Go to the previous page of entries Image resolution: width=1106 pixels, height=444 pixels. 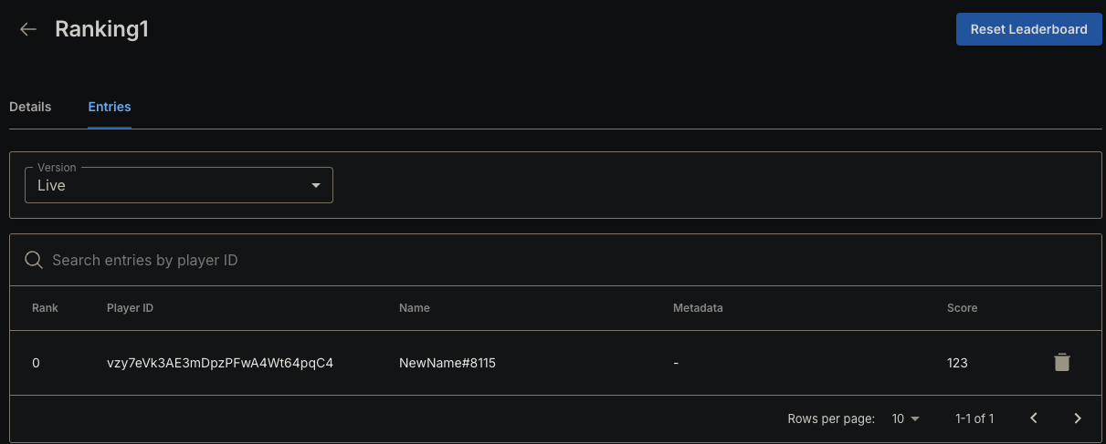click(1034, 418)
